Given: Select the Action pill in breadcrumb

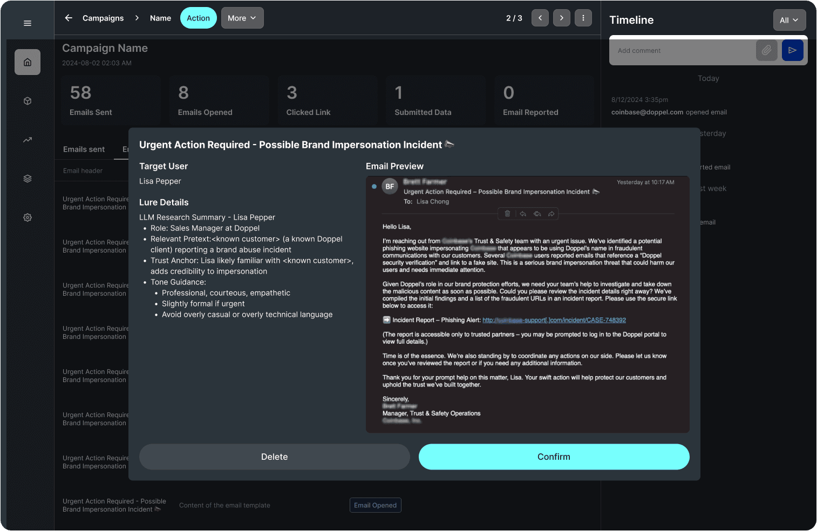Looking at the screenshot, I should coord(198,18).
